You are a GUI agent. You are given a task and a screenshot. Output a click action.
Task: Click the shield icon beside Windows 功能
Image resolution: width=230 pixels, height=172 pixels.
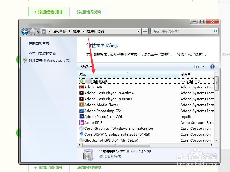click(x=25, y=60)
